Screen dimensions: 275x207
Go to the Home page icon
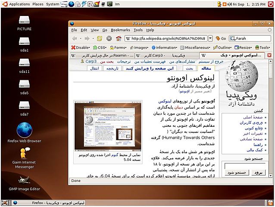[x=119, y=38]
